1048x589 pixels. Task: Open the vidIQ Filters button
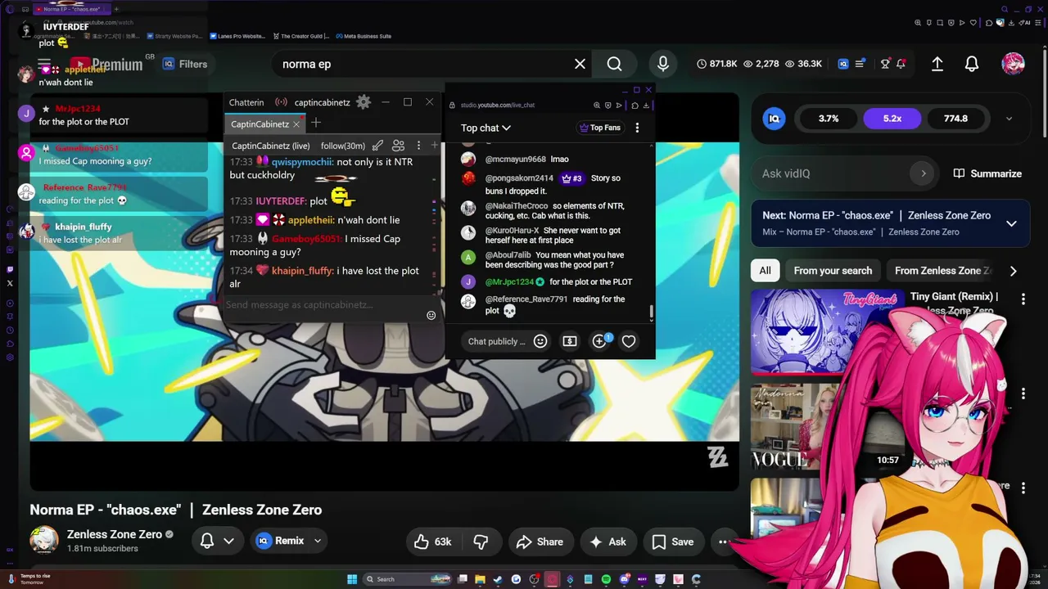185,64
